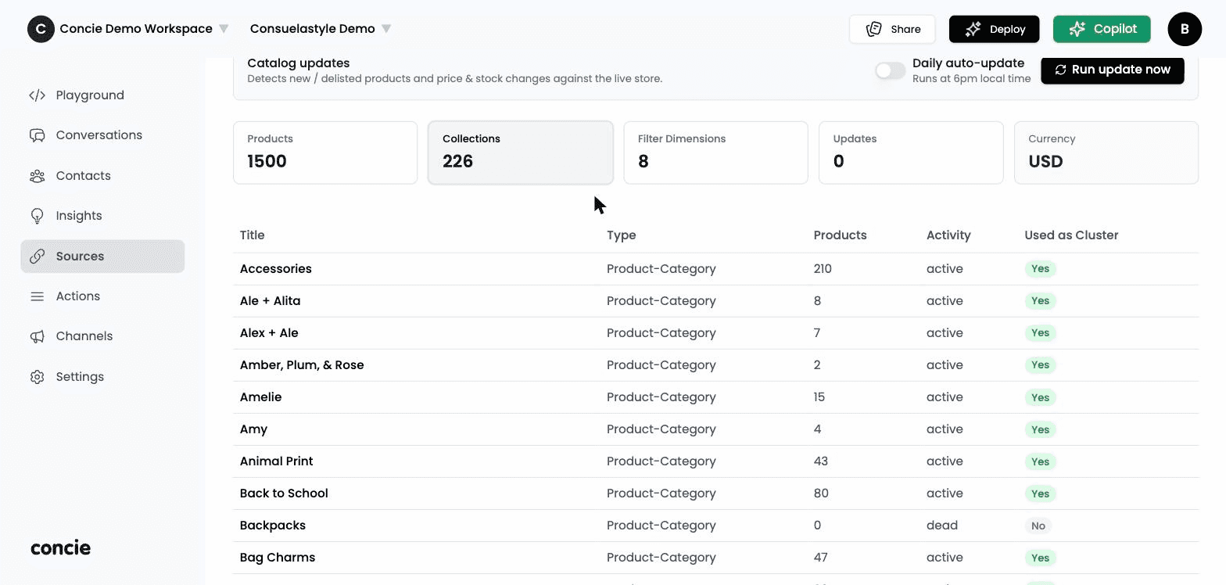Click the Channels megaphone icon
This screenshot has width=1226, height=585.
pos(37,336)
